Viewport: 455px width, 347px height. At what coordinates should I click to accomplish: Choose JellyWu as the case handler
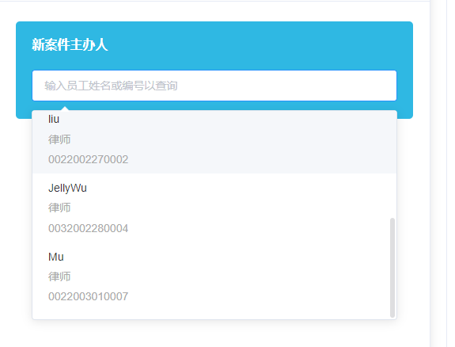(x=214, y=208)
